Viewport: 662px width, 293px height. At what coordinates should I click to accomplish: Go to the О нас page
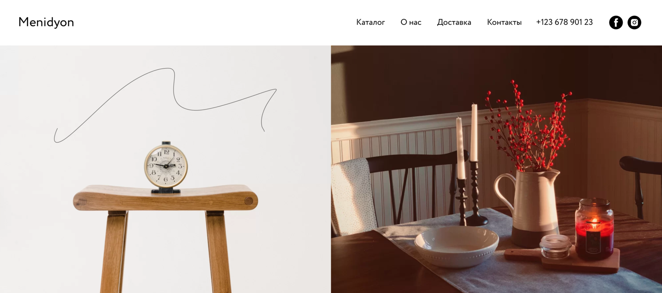click(x=411, y=22)
